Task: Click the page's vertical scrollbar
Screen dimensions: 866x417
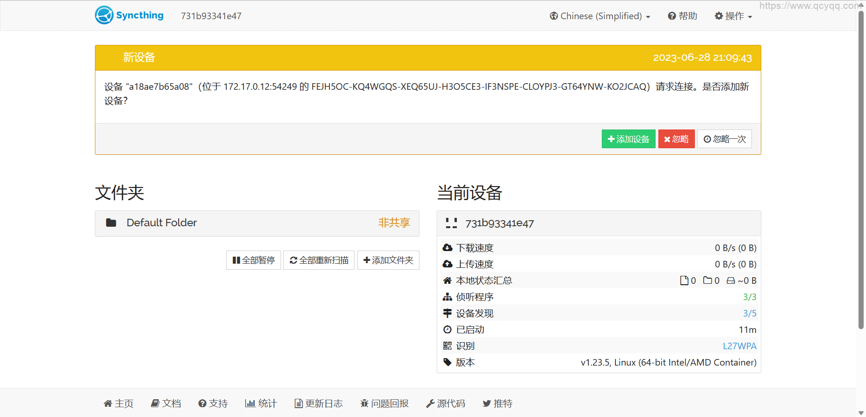Action: [x=861, y=168]
